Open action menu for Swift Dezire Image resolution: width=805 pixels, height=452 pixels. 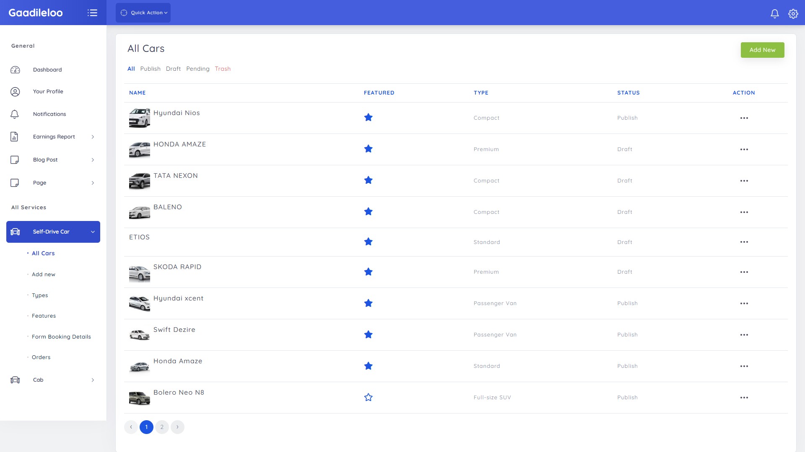point(744,335)
